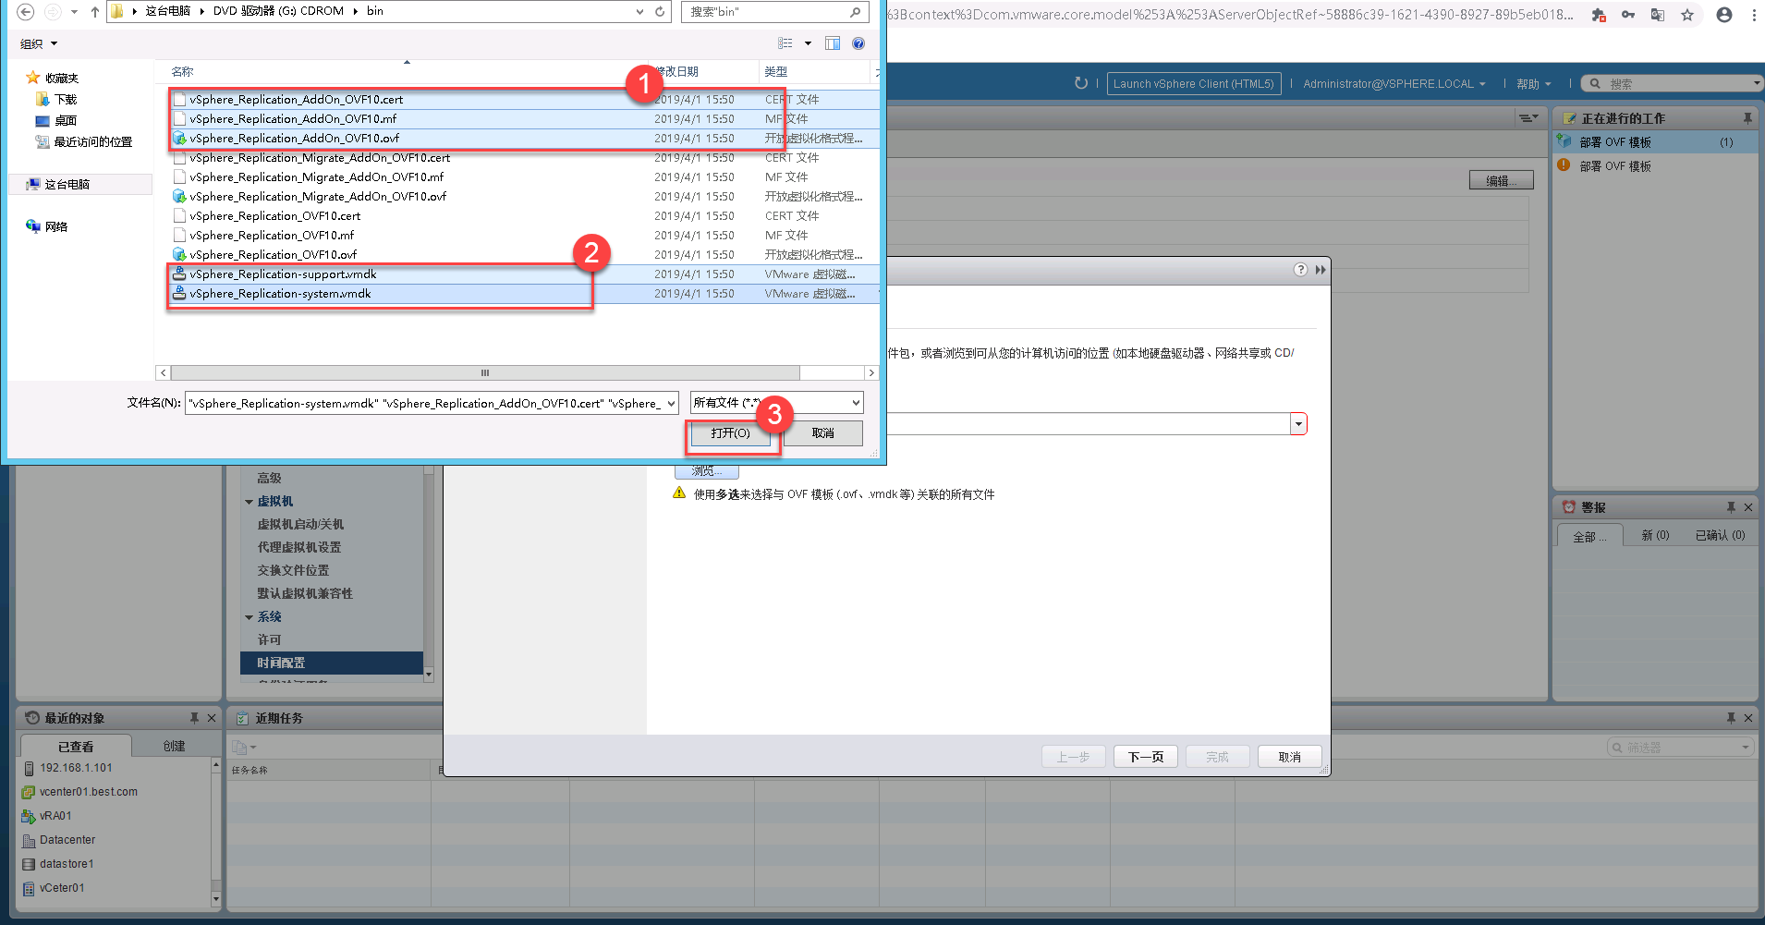Open the file name history dropdown
Image resolution: width=1765 pixels, height=925 pixels.
click(672, 403)
